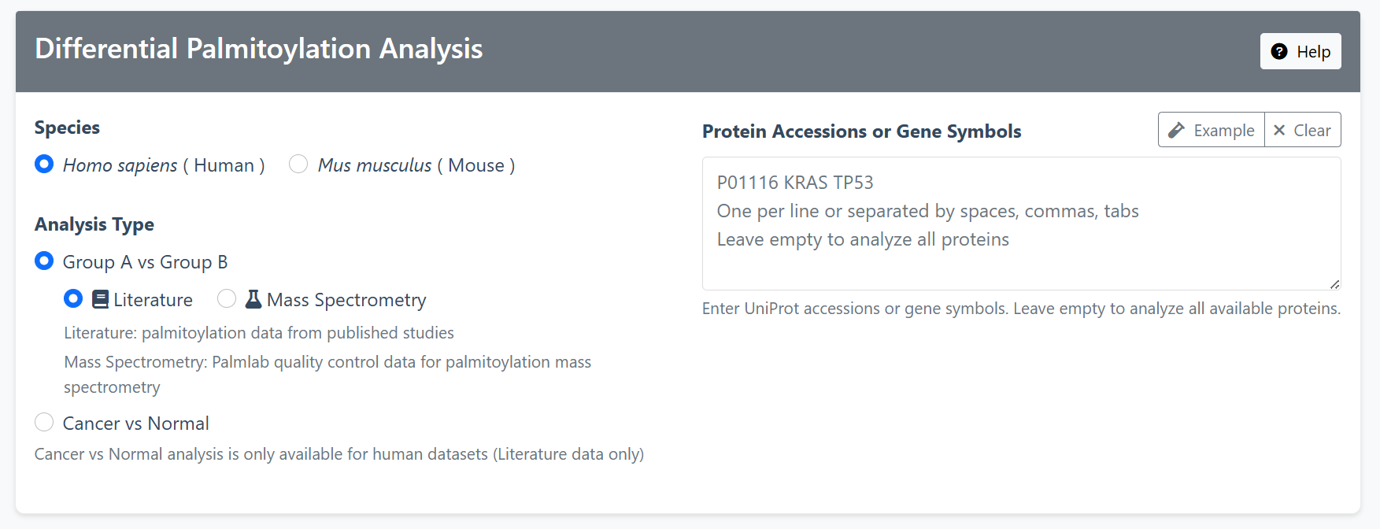Viewport: 1380px width, 529px height.
Task: Click the textarea resize handle corner
Action: 1334,284
